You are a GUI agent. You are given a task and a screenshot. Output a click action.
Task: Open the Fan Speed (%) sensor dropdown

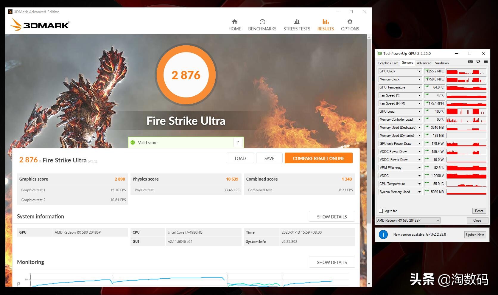[x=419, y=95]
